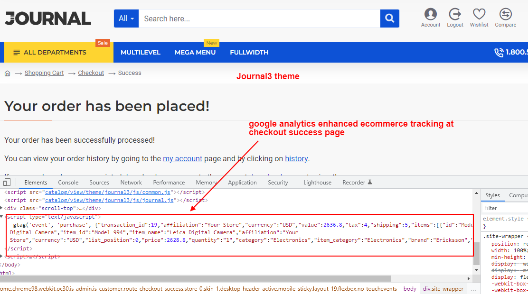Select the div.site-wrapper breadcrumb

443,289
